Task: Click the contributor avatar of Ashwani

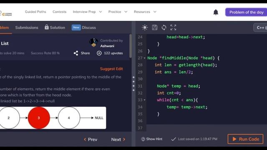Action: pos(93,42)
